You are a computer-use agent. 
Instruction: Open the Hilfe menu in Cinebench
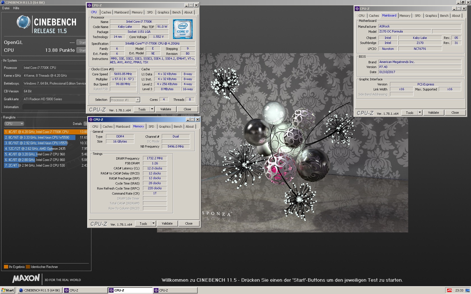coord(16,8)
